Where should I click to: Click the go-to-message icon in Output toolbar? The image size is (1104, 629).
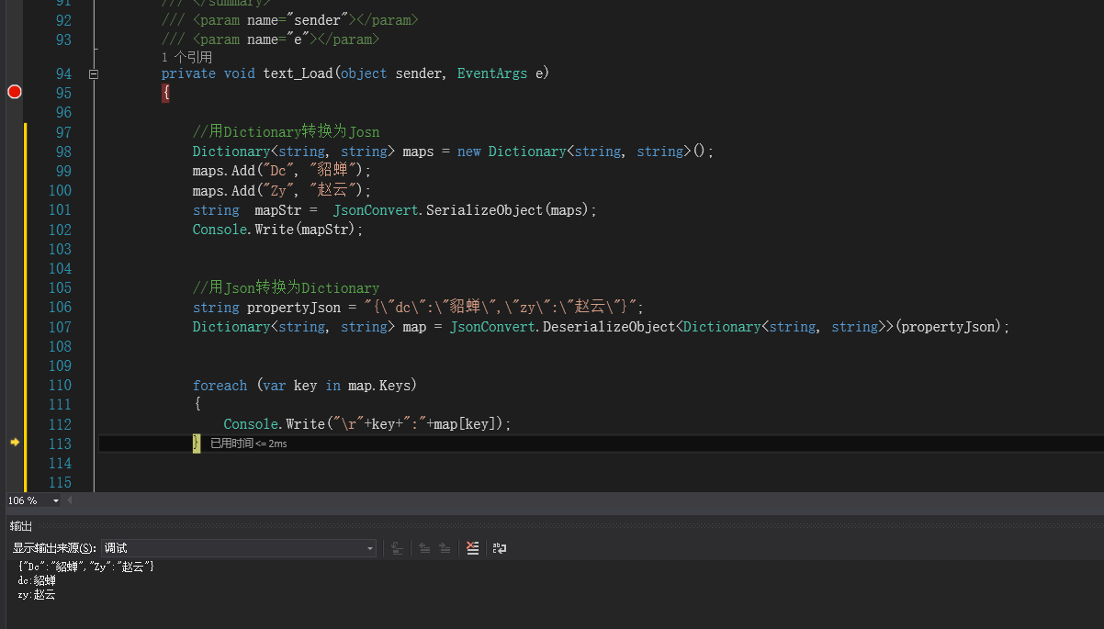(x=397, y=547)
